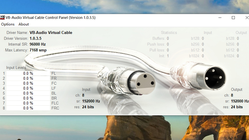The width and height of the screenshot is (249, 140).
Task: Select the FC channel level bar
Action: [x=28, y=83]
